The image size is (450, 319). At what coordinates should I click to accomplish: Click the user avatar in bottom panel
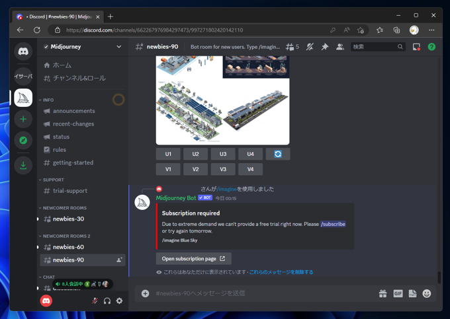(x=46, y=301)
